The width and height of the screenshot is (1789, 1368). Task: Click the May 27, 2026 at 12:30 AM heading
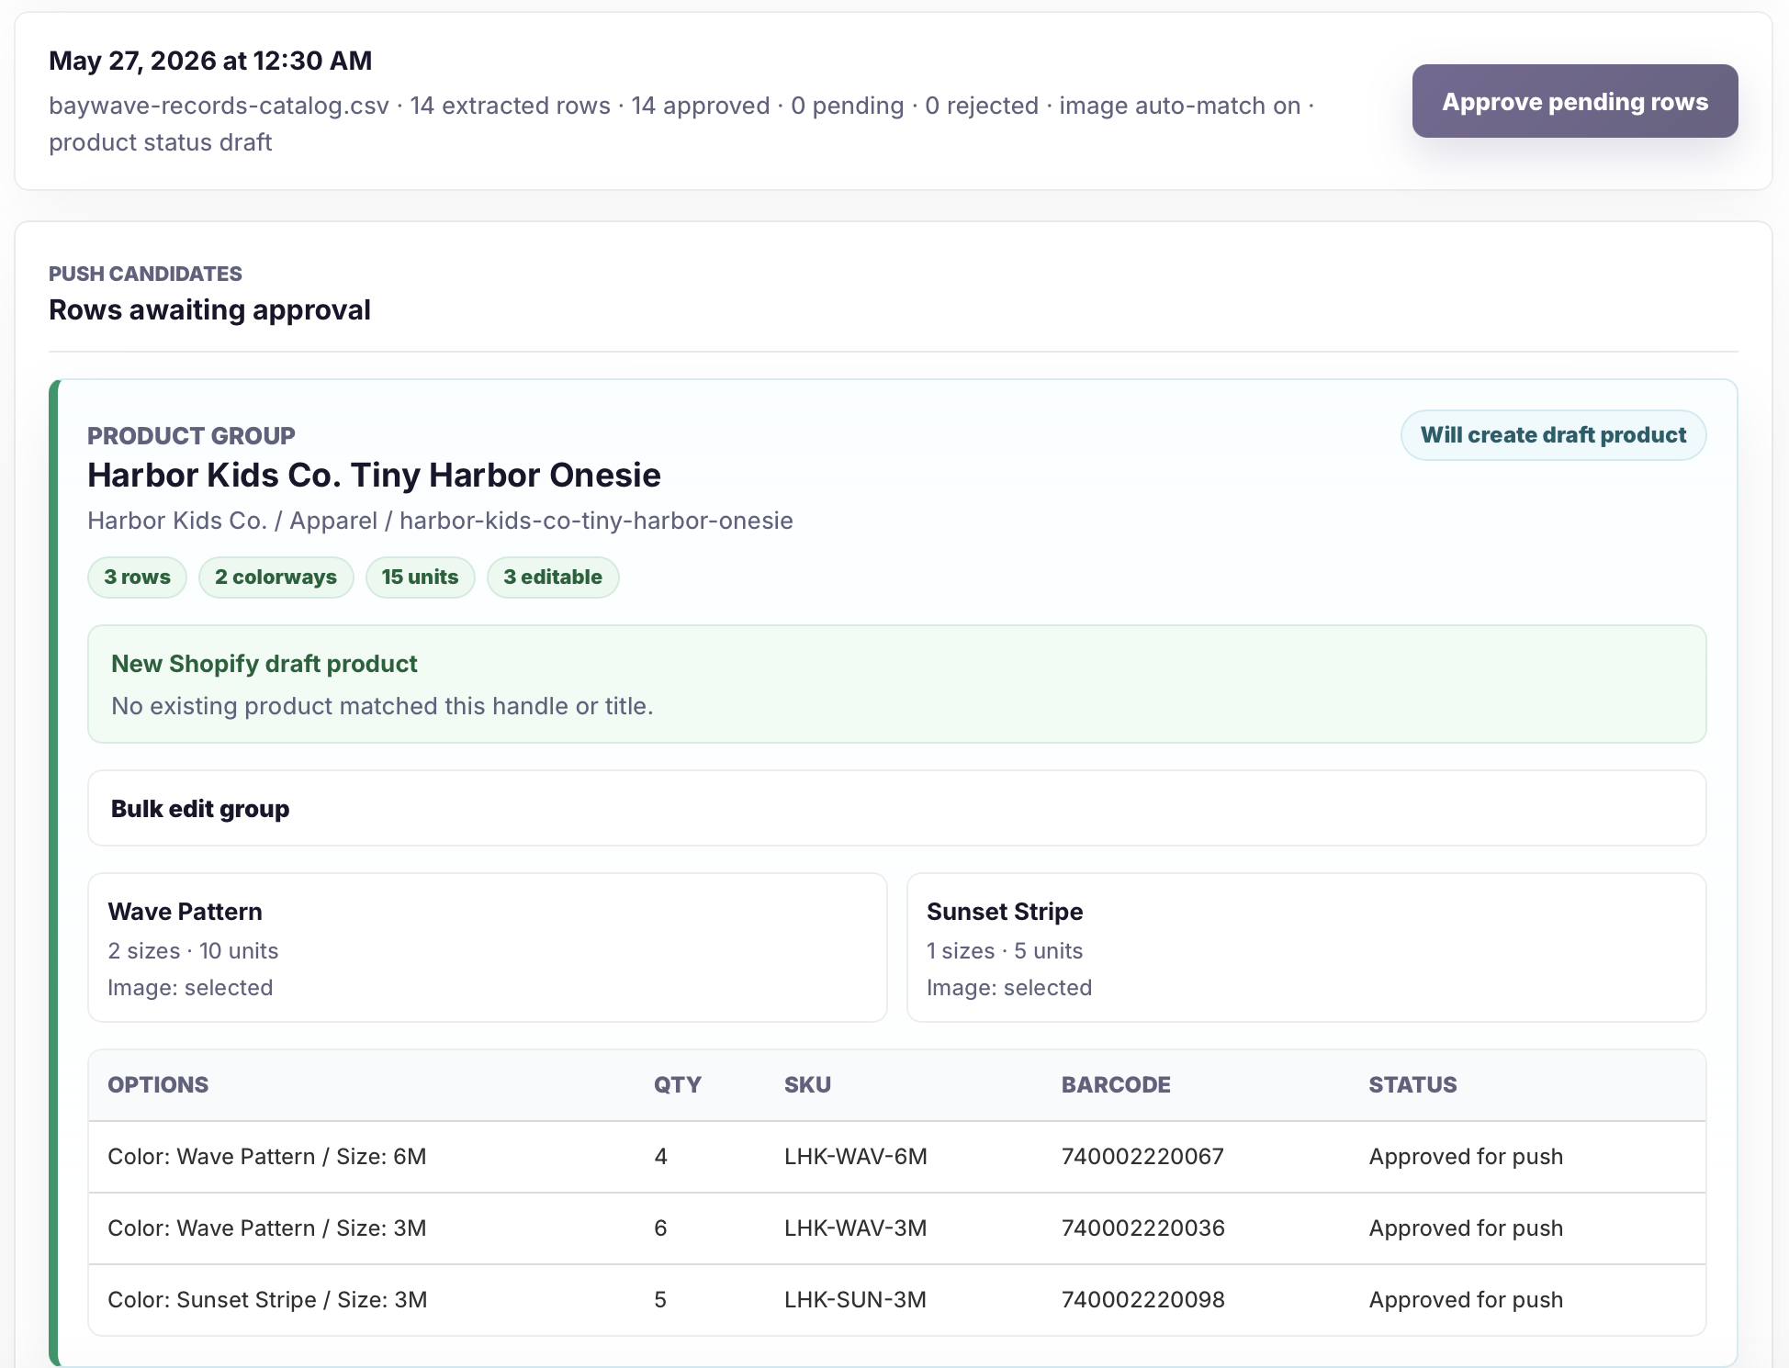pyautogui.click(x=210, y=61)
